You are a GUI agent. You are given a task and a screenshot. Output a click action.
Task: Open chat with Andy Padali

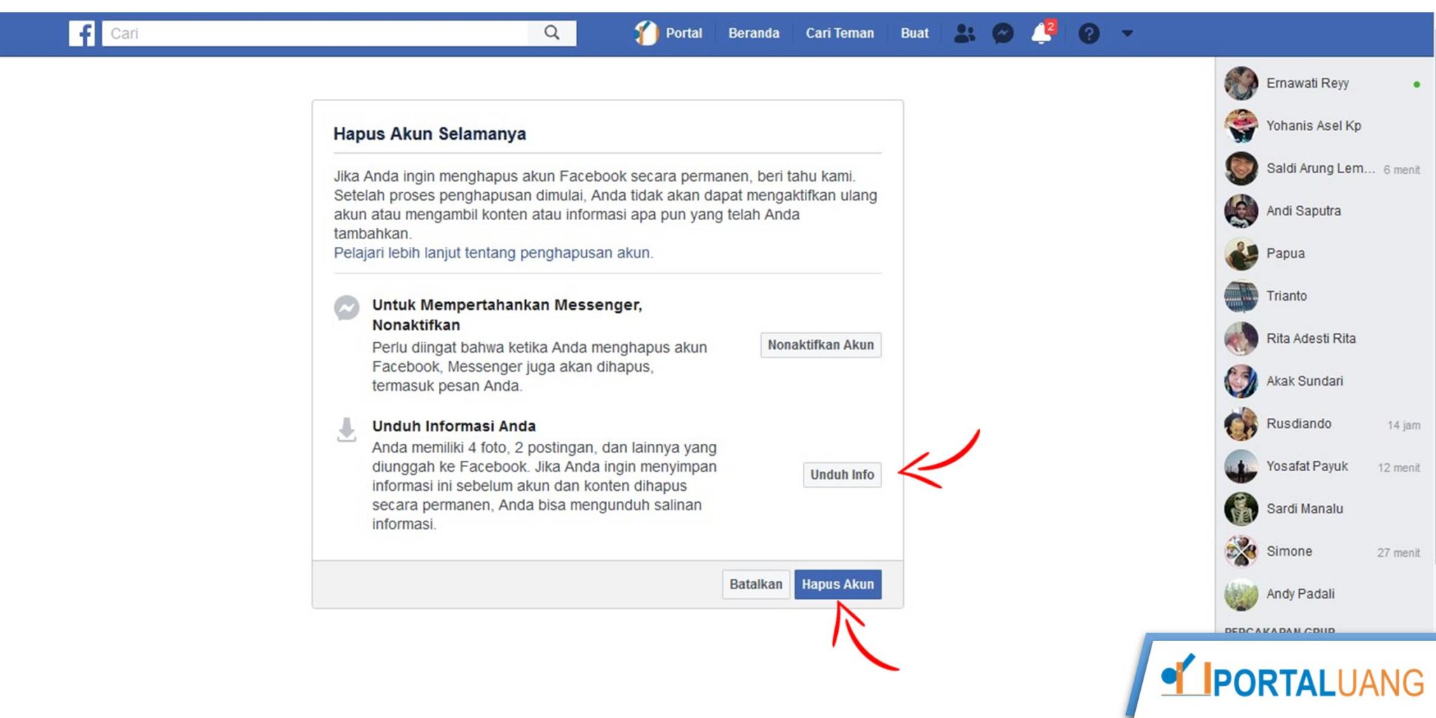(x=1325, y=594)
